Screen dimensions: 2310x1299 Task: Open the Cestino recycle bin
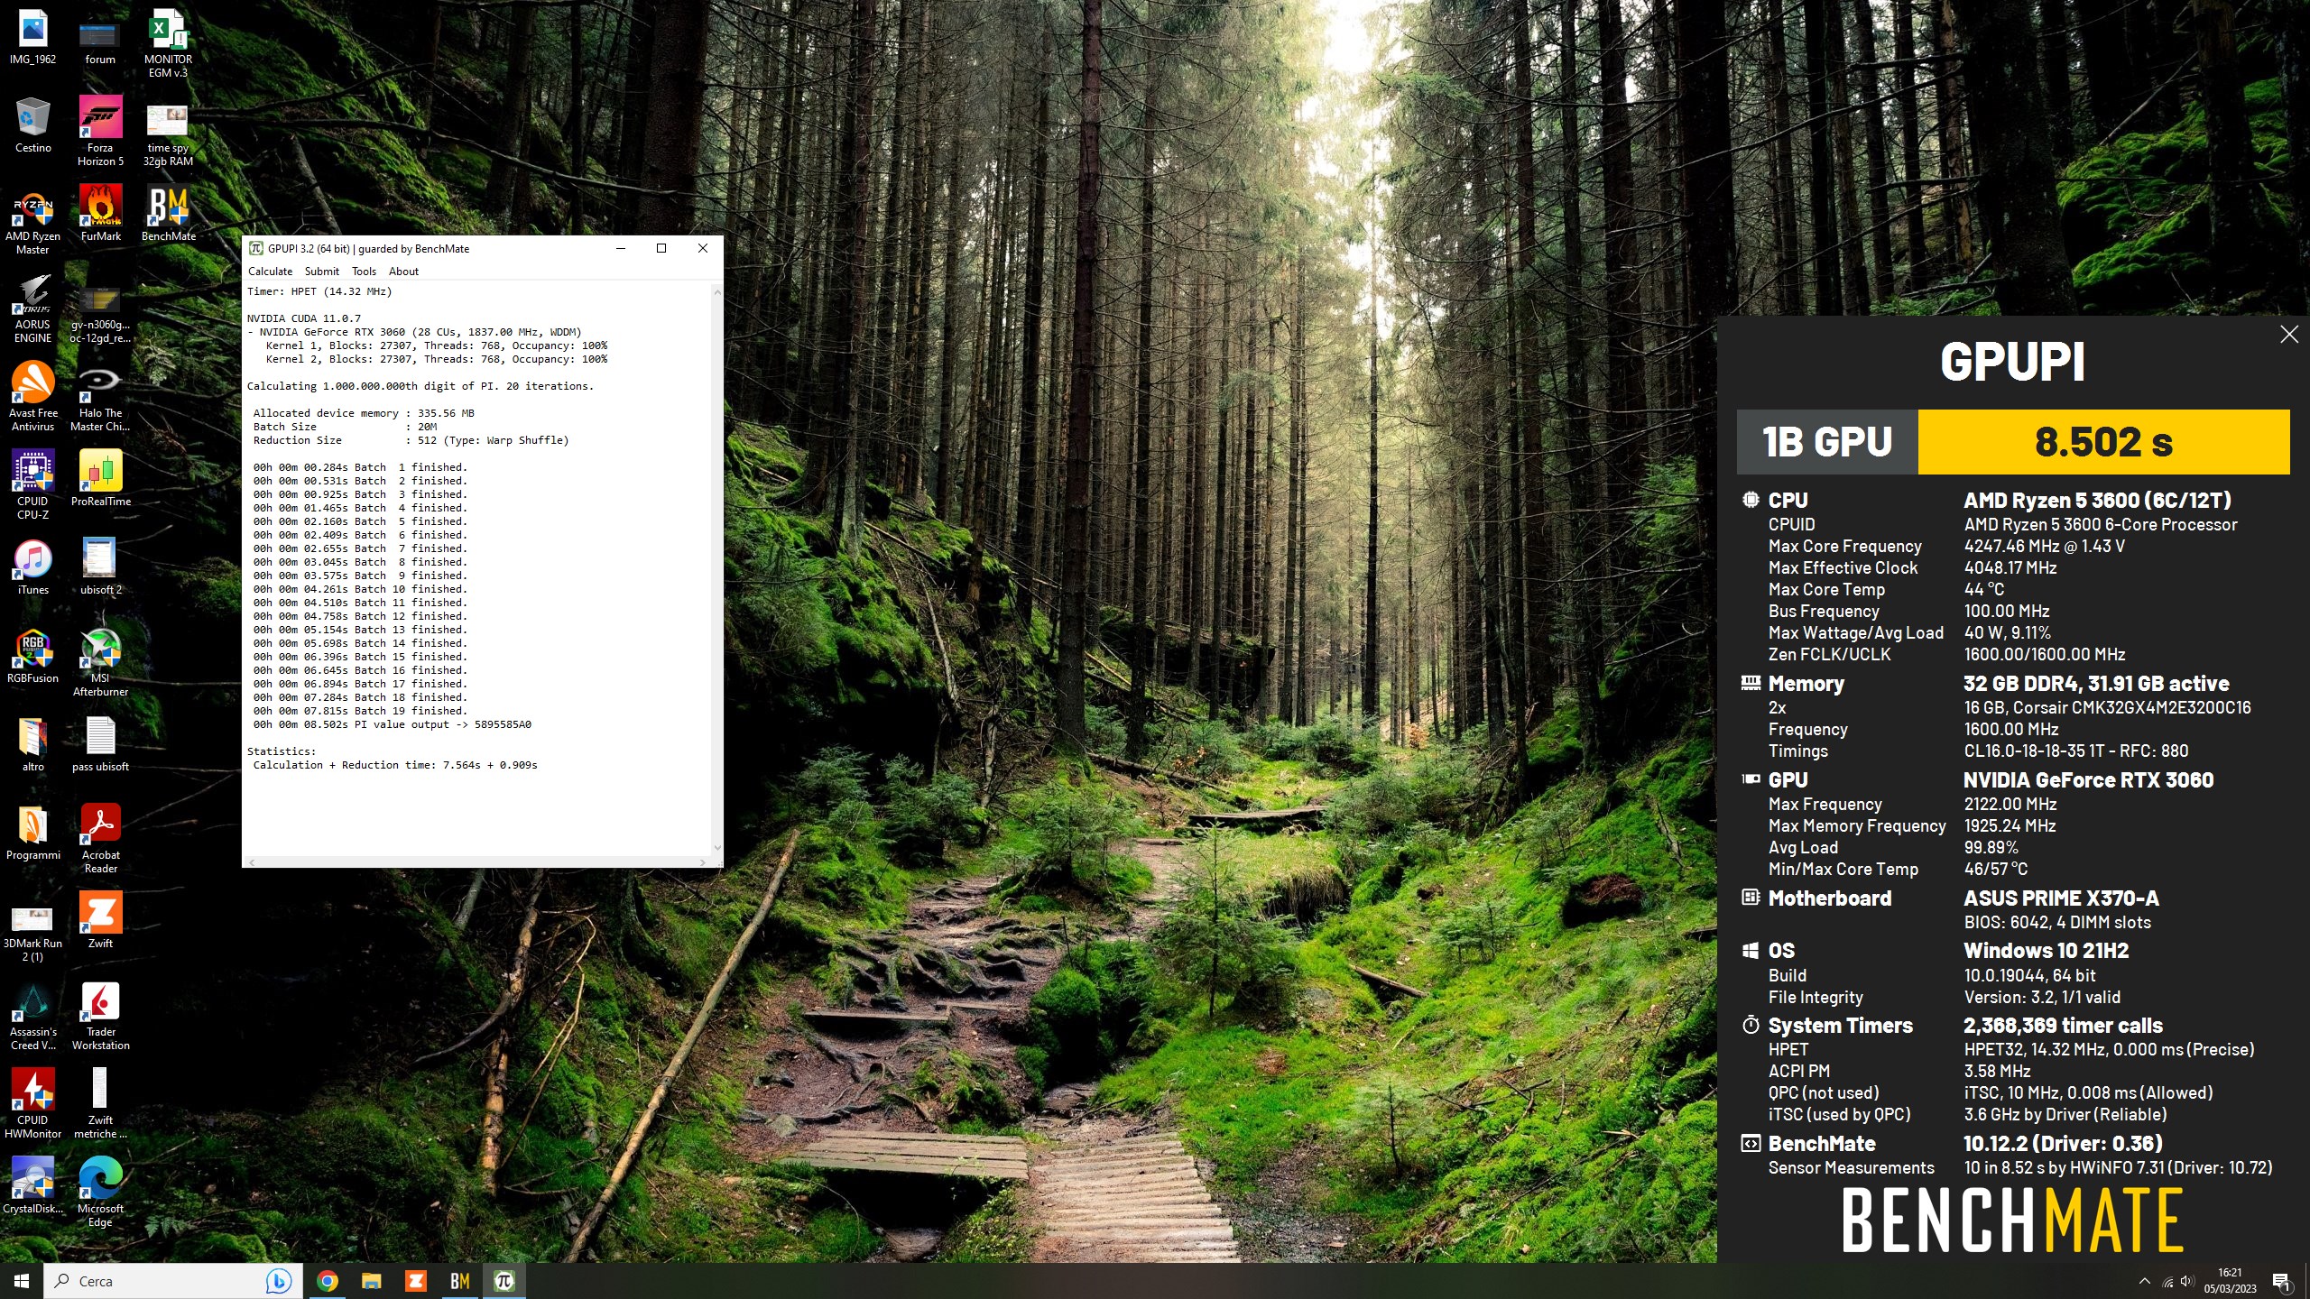point(32,125)
